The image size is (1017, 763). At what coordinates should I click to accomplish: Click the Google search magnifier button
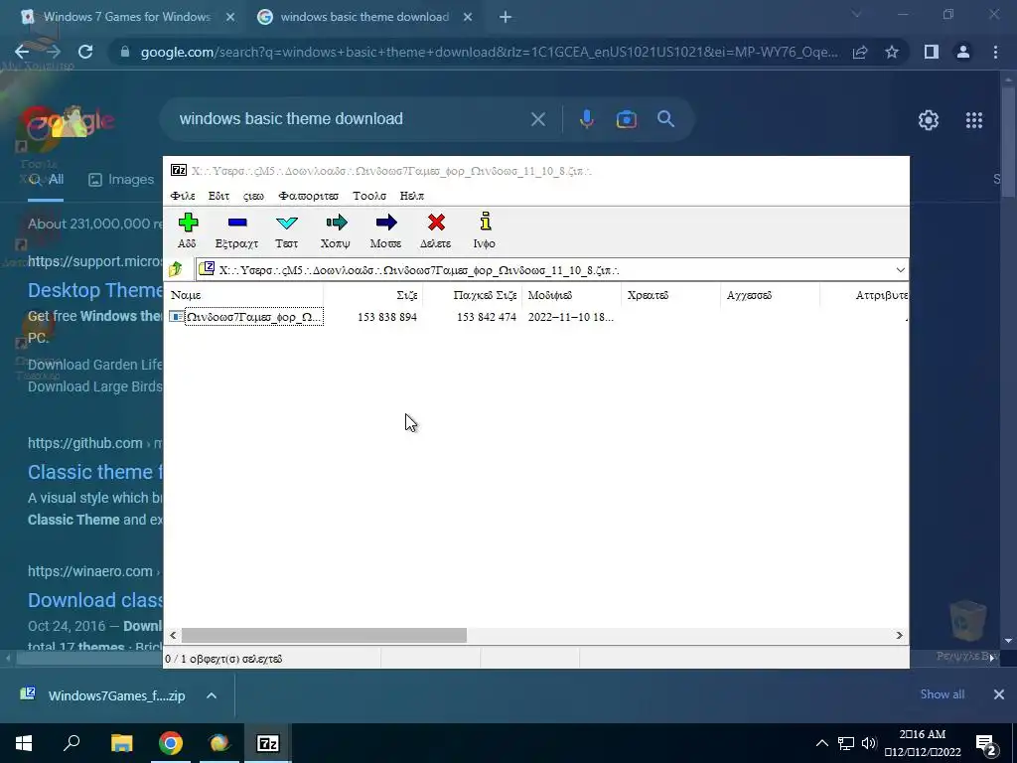tap(666, 119)
